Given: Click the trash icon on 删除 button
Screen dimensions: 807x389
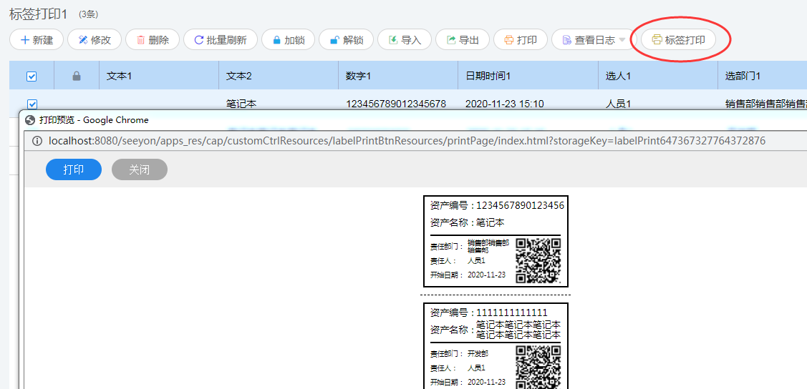Looking at the screenshot, I should [141, 39].
